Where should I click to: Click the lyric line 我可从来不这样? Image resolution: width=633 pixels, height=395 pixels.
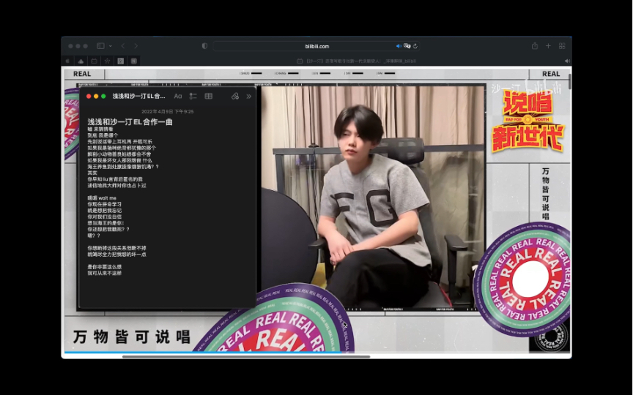pyautogui.click(x=105, y=273)
